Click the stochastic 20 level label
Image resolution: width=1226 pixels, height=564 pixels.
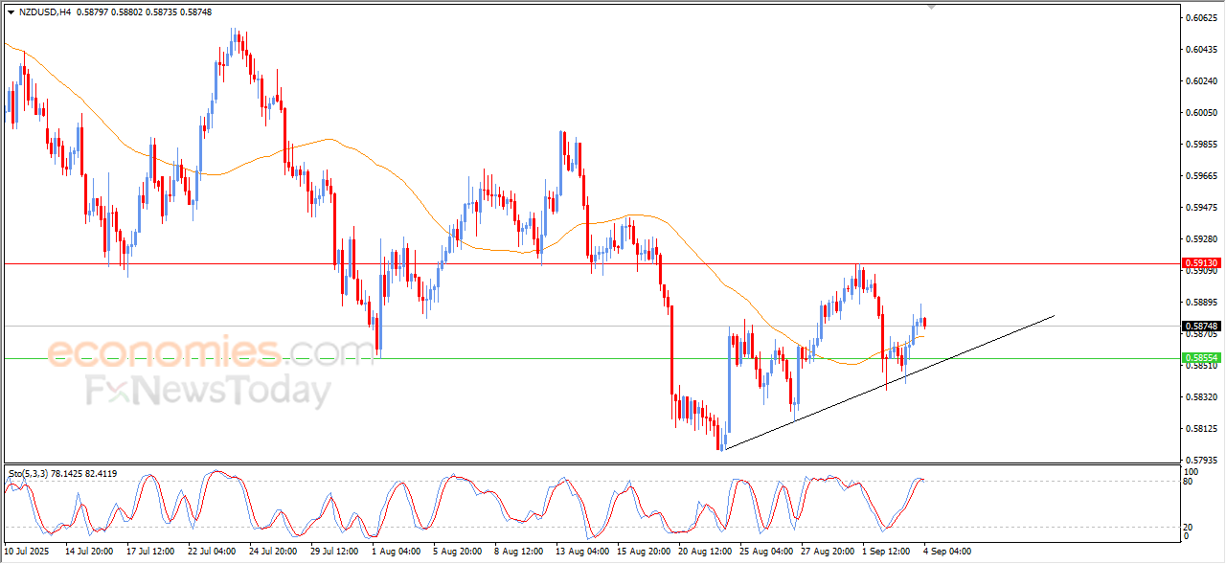tap(1190, 527)
